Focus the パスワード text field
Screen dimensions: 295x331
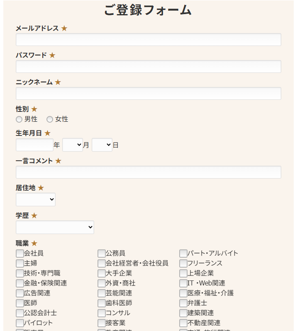tap(148, 67)
